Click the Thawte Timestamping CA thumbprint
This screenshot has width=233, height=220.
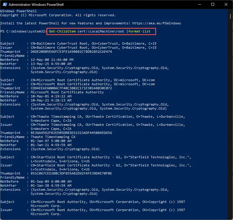pos(71,133)
